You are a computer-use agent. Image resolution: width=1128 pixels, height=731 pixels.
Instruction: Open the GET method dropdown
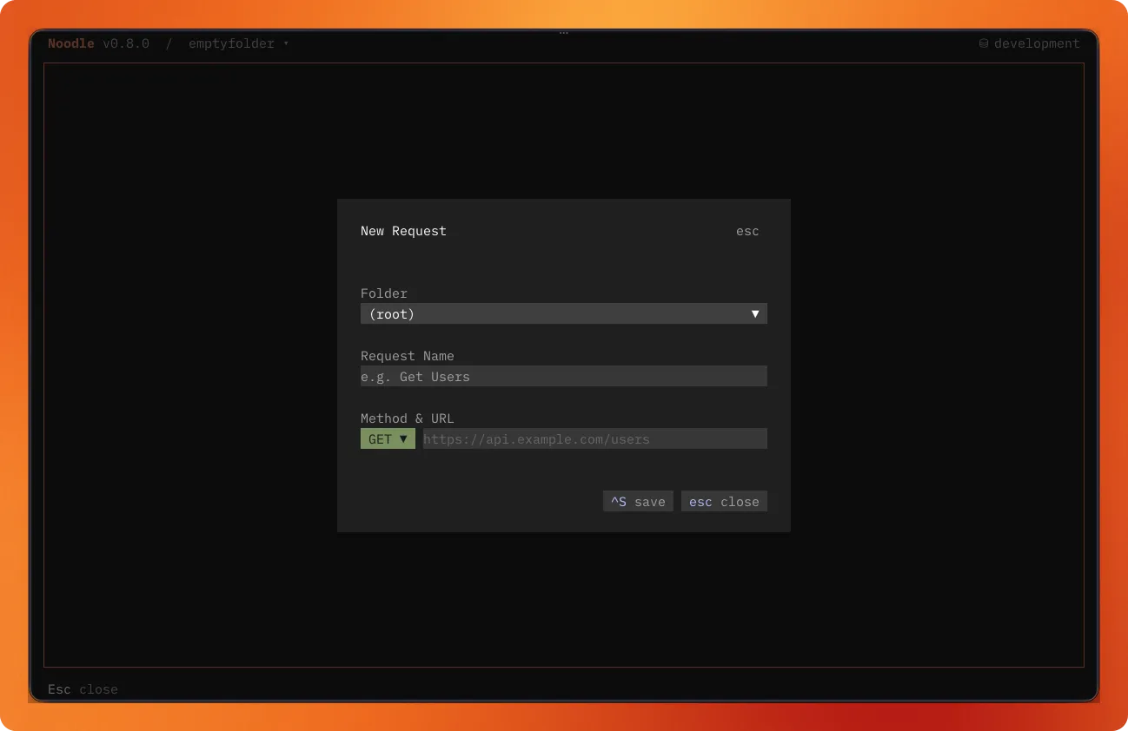[388, 438]
